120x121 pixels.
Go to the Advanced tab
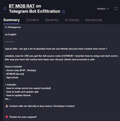point(94,20)
